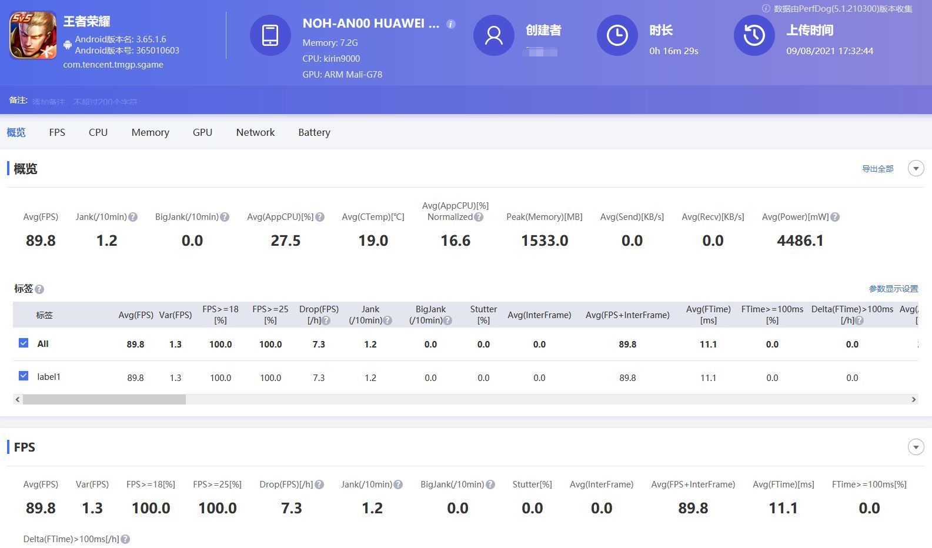Click the duration text 0h 16m 29s
Image resolution: width=932 pixels, height=548 pixels.
click(x=674, y=51)
